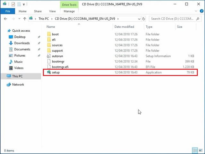This screenshot has width=205, height=154.
Task: Select the support folder icon
Action: coord(49,50)
